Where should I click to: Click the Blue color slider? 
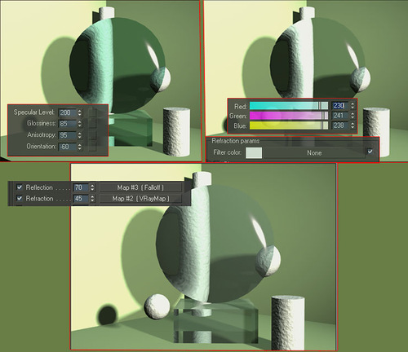point(289,125)
